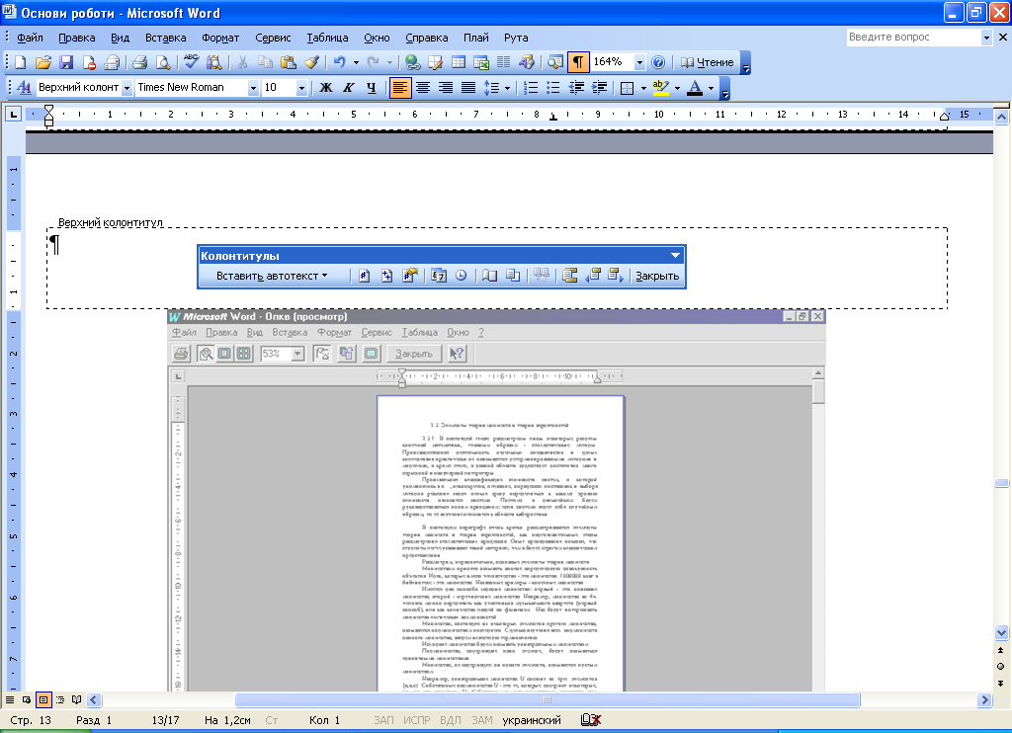
Task: Cut selection with scissors icon
Action: 243,62
